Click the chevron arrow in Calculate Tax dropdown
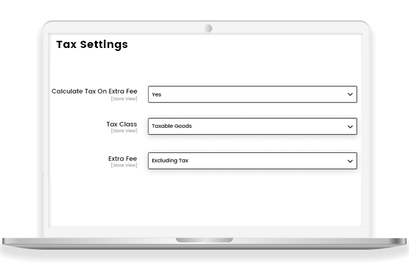409x270 pixels. click(x=350, y=94)
